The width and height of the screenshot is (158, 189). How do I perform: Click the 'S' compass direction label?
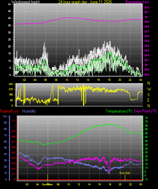coord(148,95)
